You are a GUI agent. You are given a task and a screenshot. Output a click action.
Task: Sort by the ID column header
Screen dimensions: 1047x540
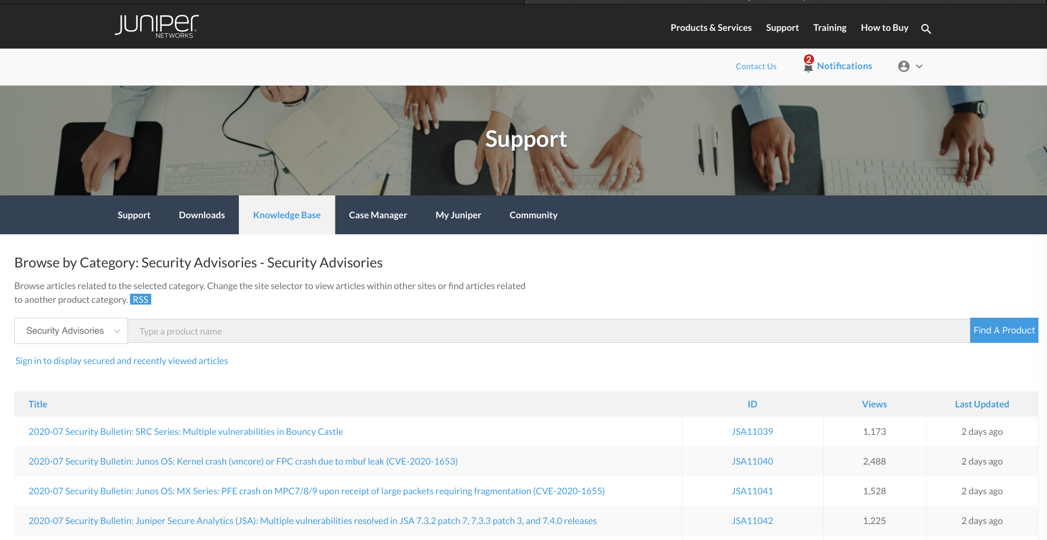coord(752,404)
